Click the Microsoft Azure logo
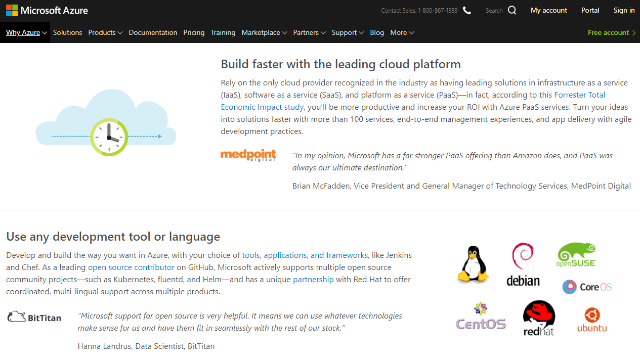This screenshot has width=640, height=361. [x=47, y=10]
